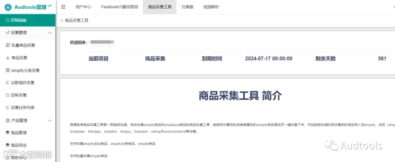This screenshot has width=395, height=162.
Task: Open 控制面板 in the sidebar
Action: [28, 21]
